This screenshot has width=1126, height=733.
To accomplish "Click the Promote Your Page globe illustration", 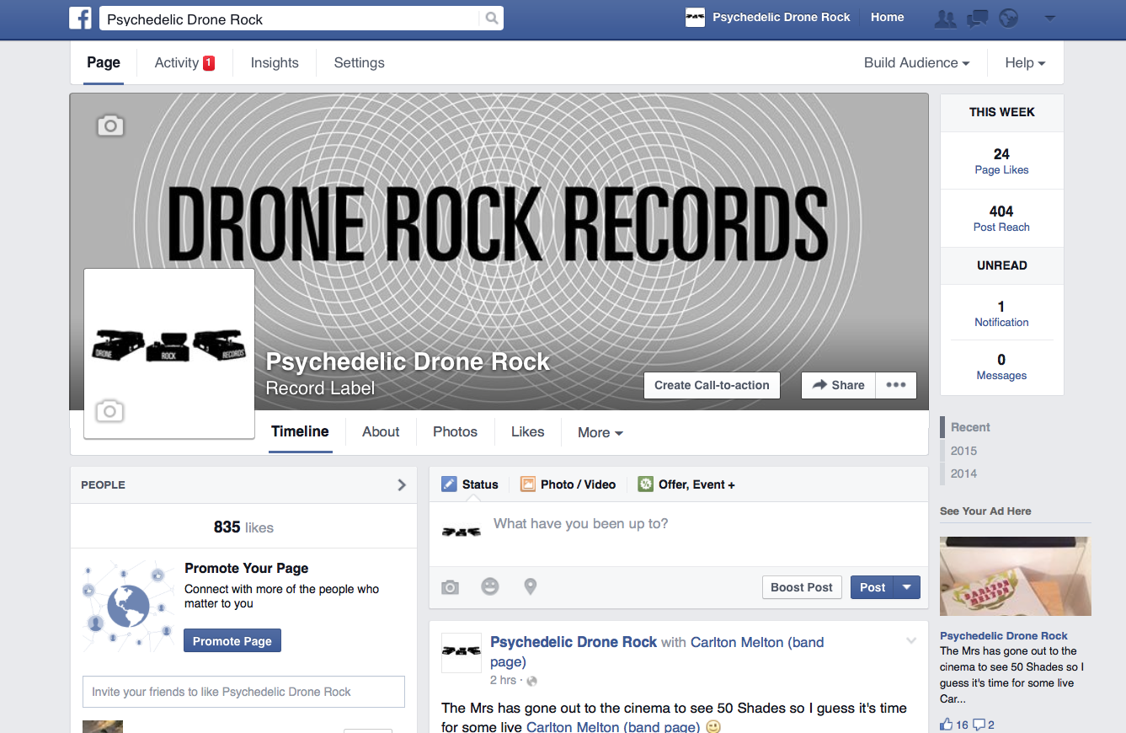I will click(x=128, y=606).
